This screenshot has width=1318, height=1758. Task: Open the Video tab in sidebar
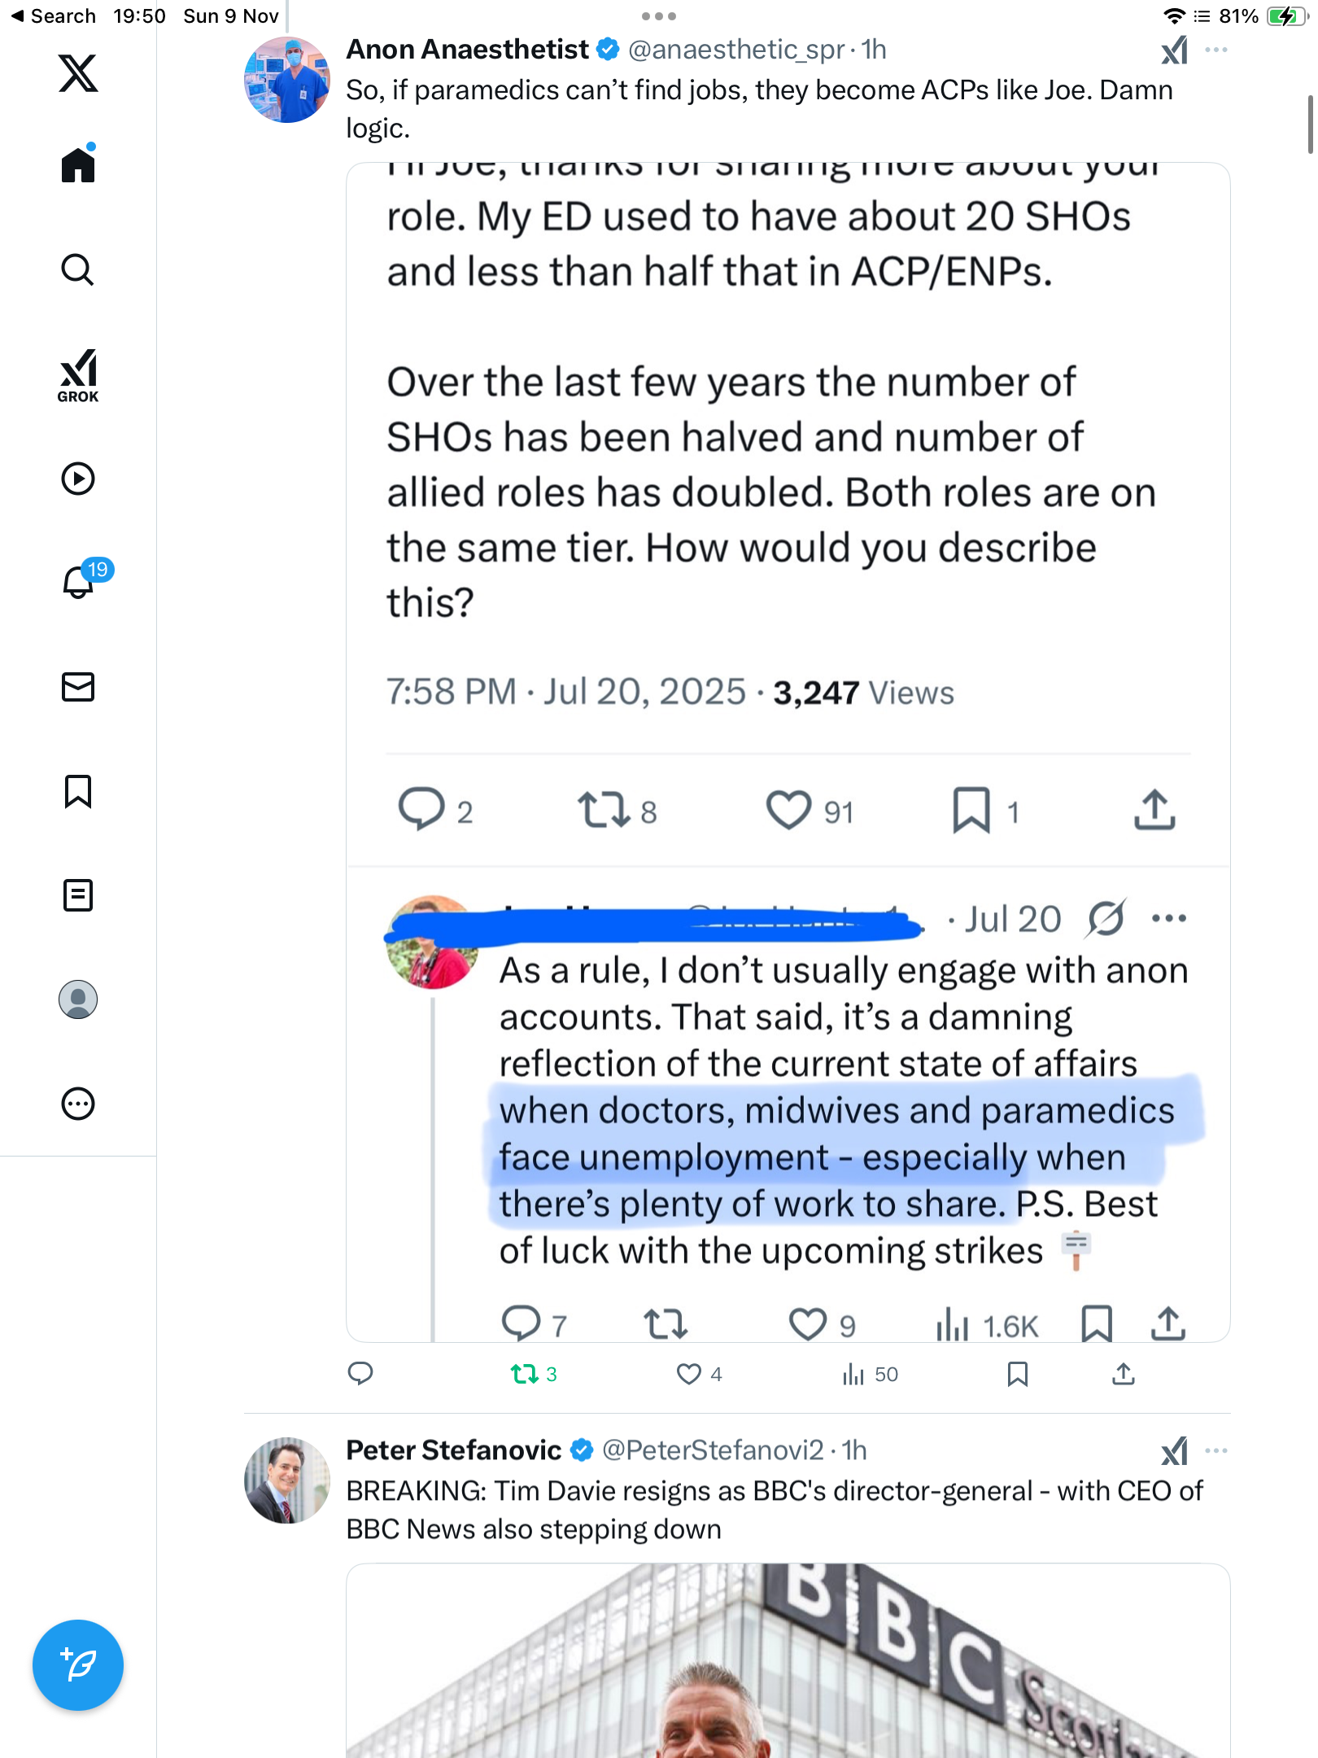(x=78, y=479)
